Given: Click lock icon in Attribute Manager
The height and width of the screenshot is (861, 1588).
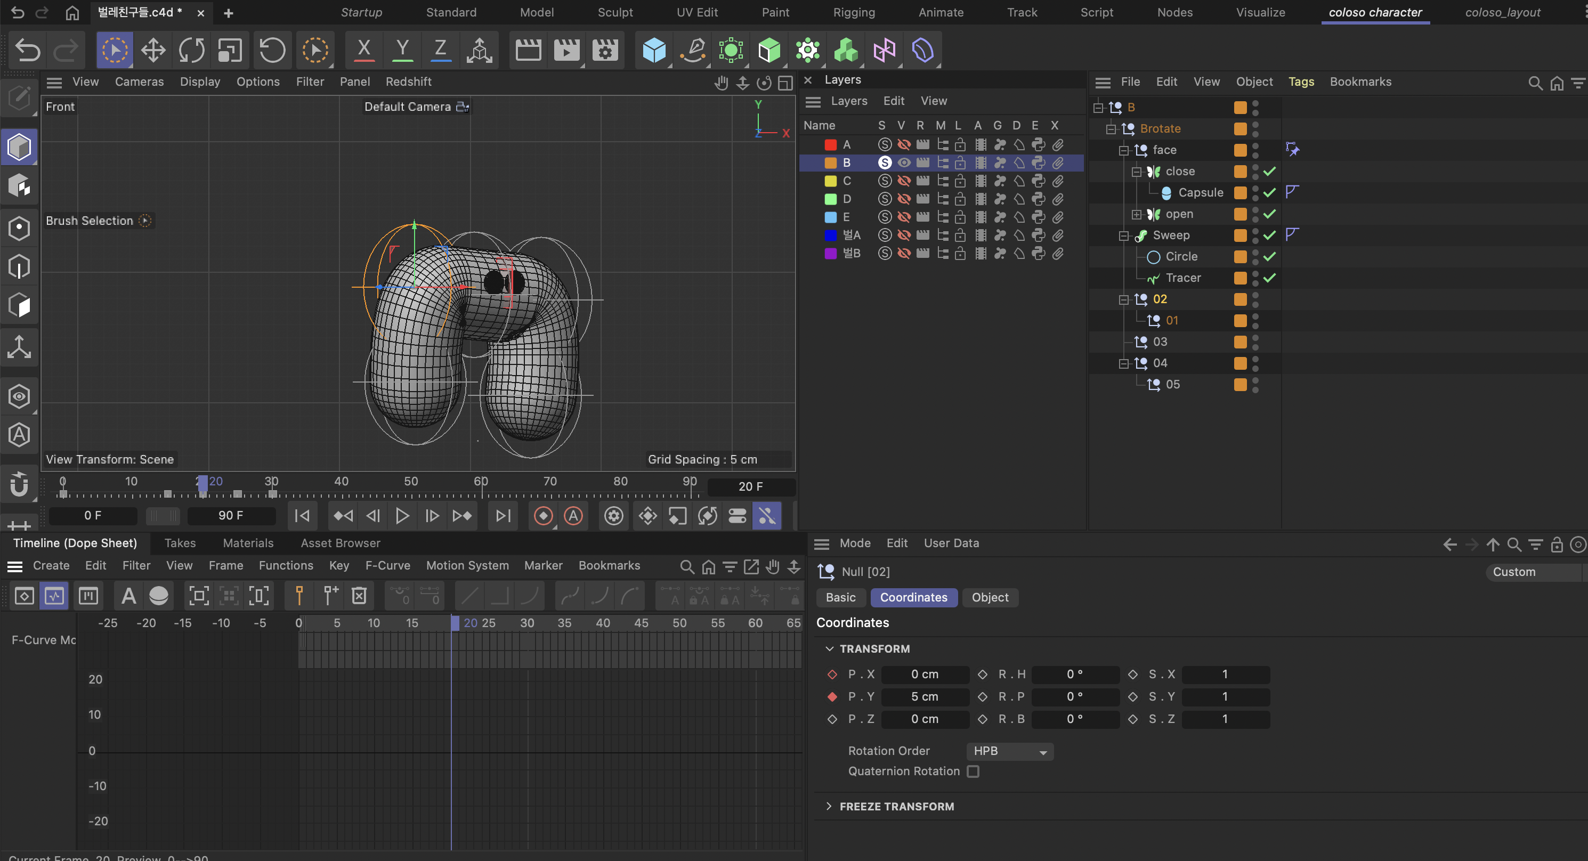Looking at the screenshot, I should point(1557,544).
